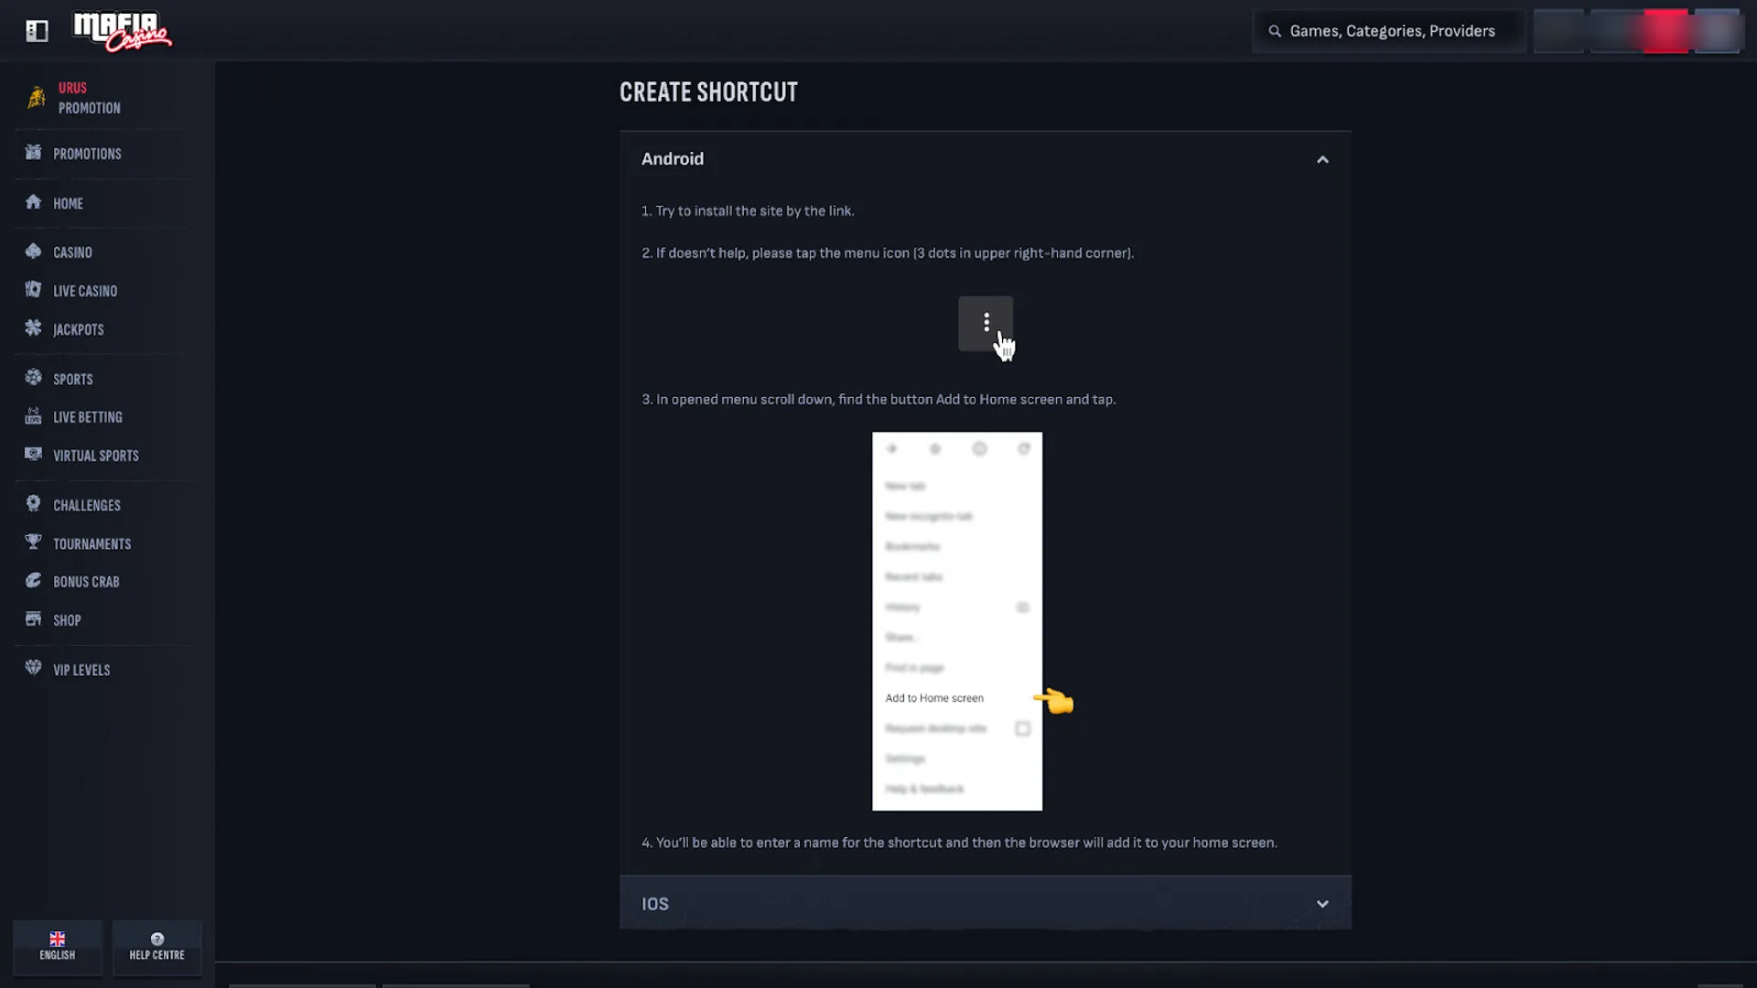Open the Mafia Casino logo home link

click(x=122, y=31)
